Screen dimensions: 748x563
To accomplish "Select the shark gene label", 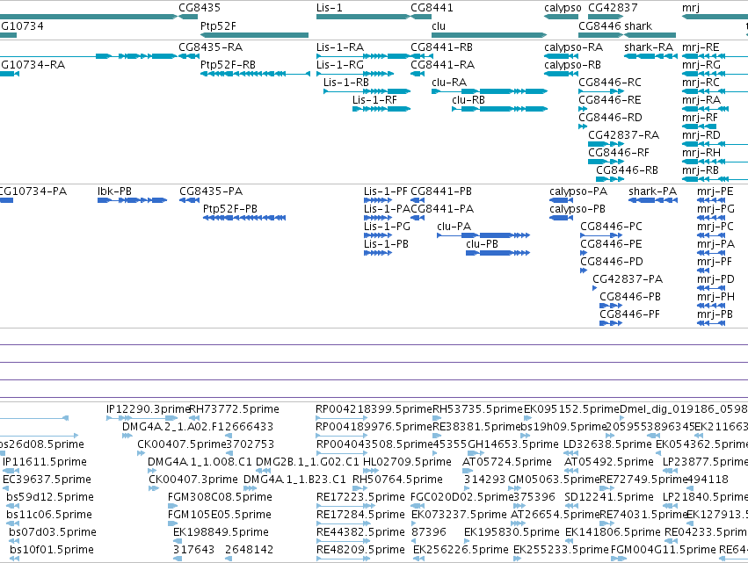I will [638, 25].
